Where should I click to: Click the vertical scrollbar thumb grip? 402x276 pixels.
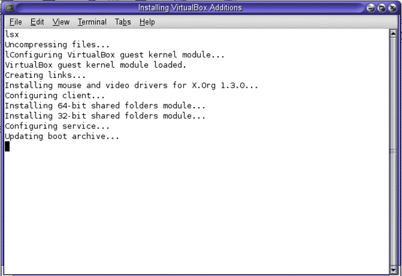(x=393, y=152)
